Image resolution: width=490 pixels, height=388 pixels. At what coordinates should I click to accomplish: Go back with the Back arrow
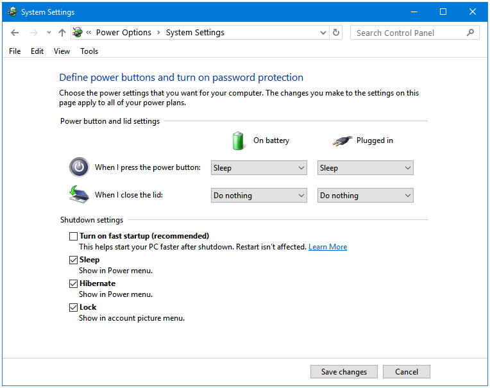(15, 33)
